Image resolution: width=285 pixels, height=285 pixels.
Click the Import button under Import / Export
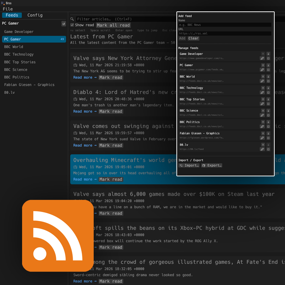[188, 165]
